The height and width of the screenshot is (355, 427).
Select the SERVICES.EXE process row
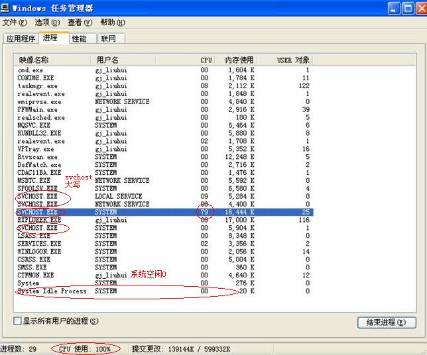tap(163, 244)
